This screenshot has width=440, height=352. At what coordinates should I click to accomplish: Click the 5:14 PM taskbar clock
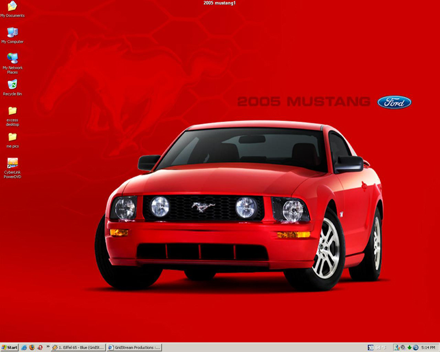pos(428,348)
